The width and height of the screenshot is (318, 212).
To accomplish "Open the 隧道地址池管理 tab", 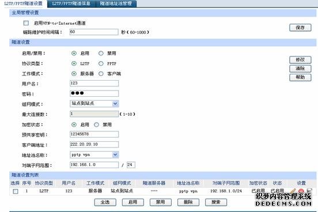I will click(116, 3).
